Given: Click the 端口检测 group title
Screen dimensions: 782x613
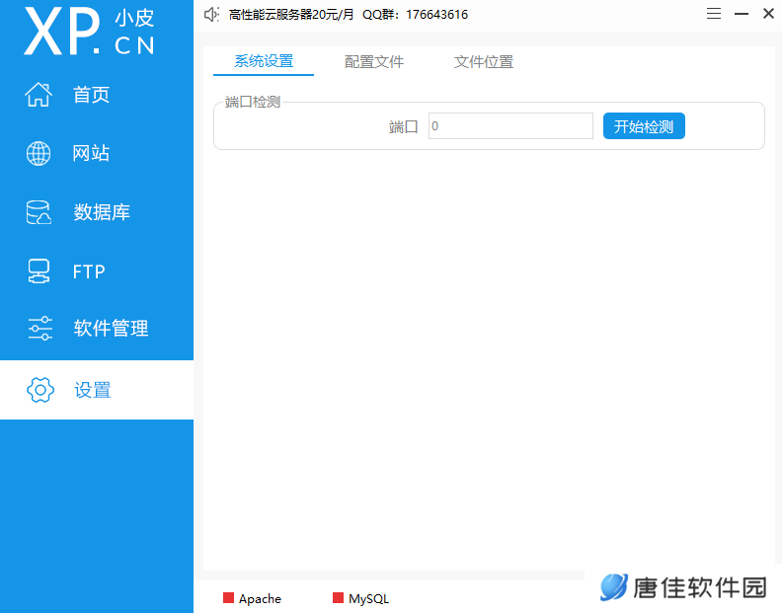Looking at the screenshot, I should 253,102.
